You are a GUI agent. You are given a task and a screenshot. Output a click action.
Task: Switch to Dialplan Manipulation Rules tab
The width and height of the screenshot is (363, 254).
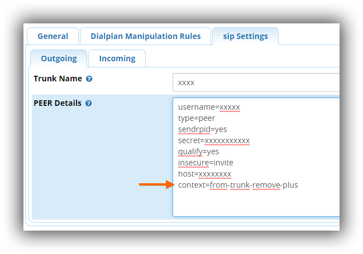[x=145, y=36]
